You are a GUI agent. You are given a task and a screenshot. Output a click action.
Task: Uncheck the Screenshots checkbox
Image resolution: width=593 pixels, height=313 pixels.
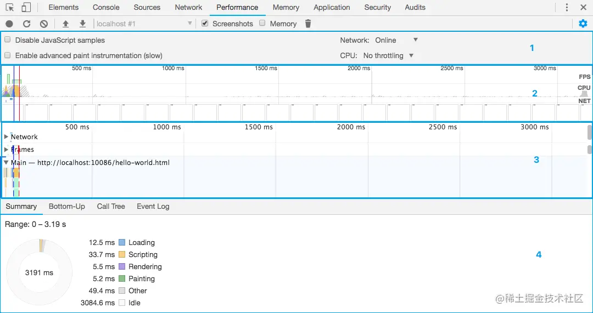tap(205, 23)
